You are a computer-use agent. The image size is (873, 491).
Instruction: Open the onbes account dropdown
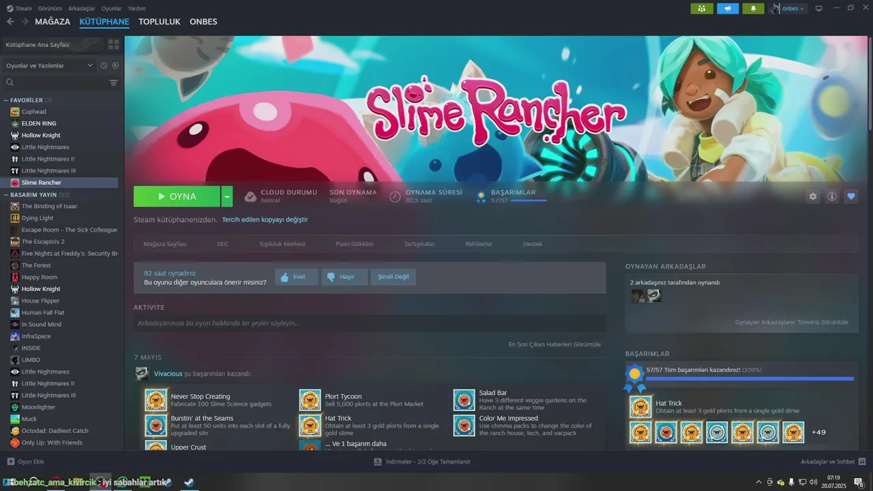788,8
